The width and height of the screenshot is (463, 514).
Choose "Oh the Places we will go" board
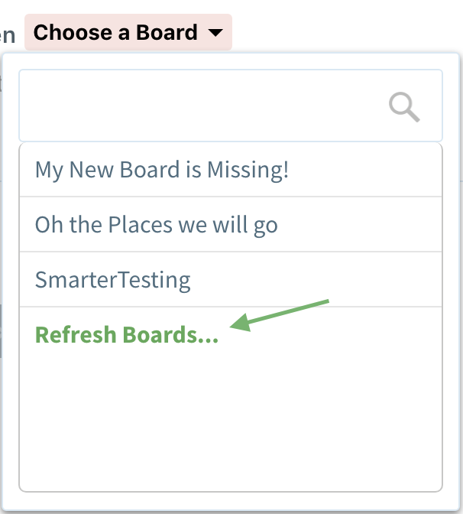tap(157, 224)
